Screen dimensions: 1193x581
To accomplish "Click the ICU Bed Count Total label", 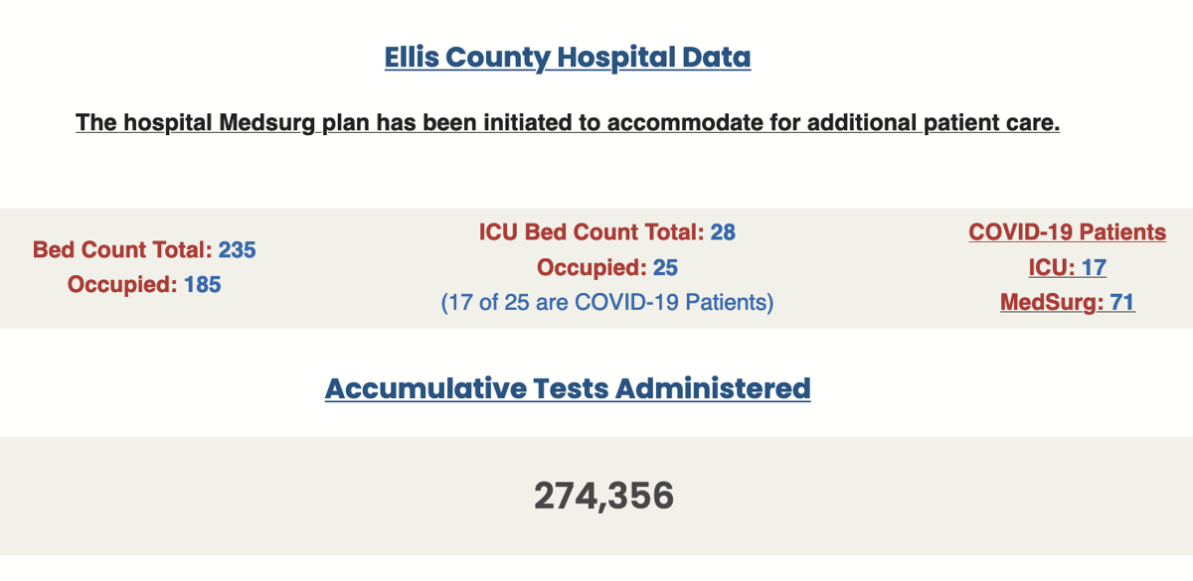I will click(x=592, y=232).
